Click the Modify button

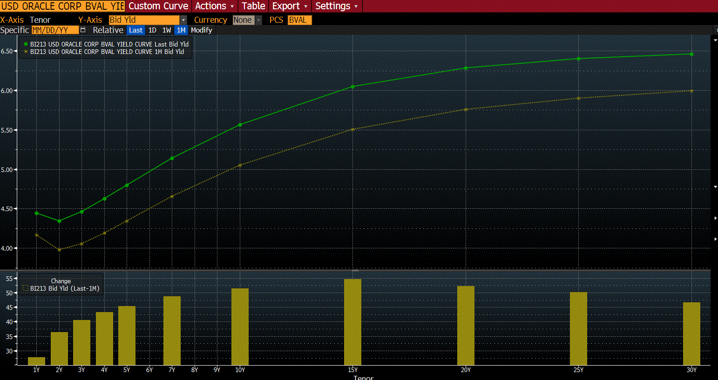click(x=202, y=30)
